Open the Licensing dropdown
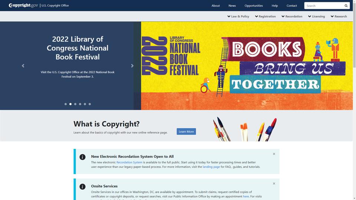Screen dimensions: 356x200 316,16
